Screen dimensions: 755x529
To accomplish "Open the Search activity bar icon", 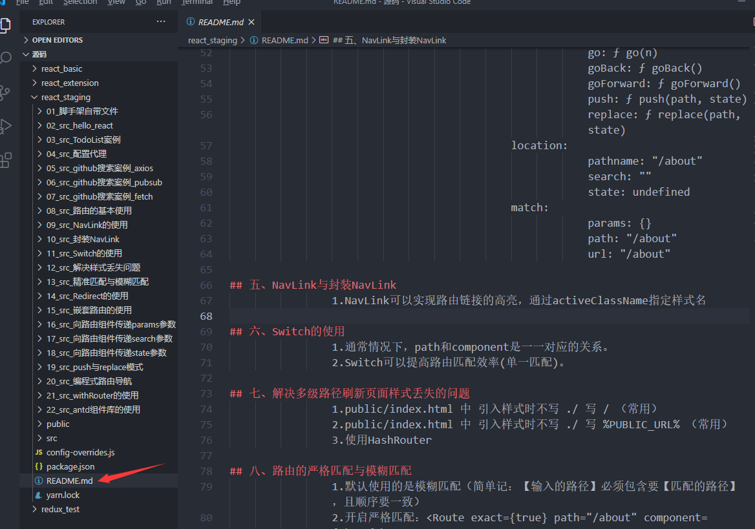I will (x=5, y=58).
